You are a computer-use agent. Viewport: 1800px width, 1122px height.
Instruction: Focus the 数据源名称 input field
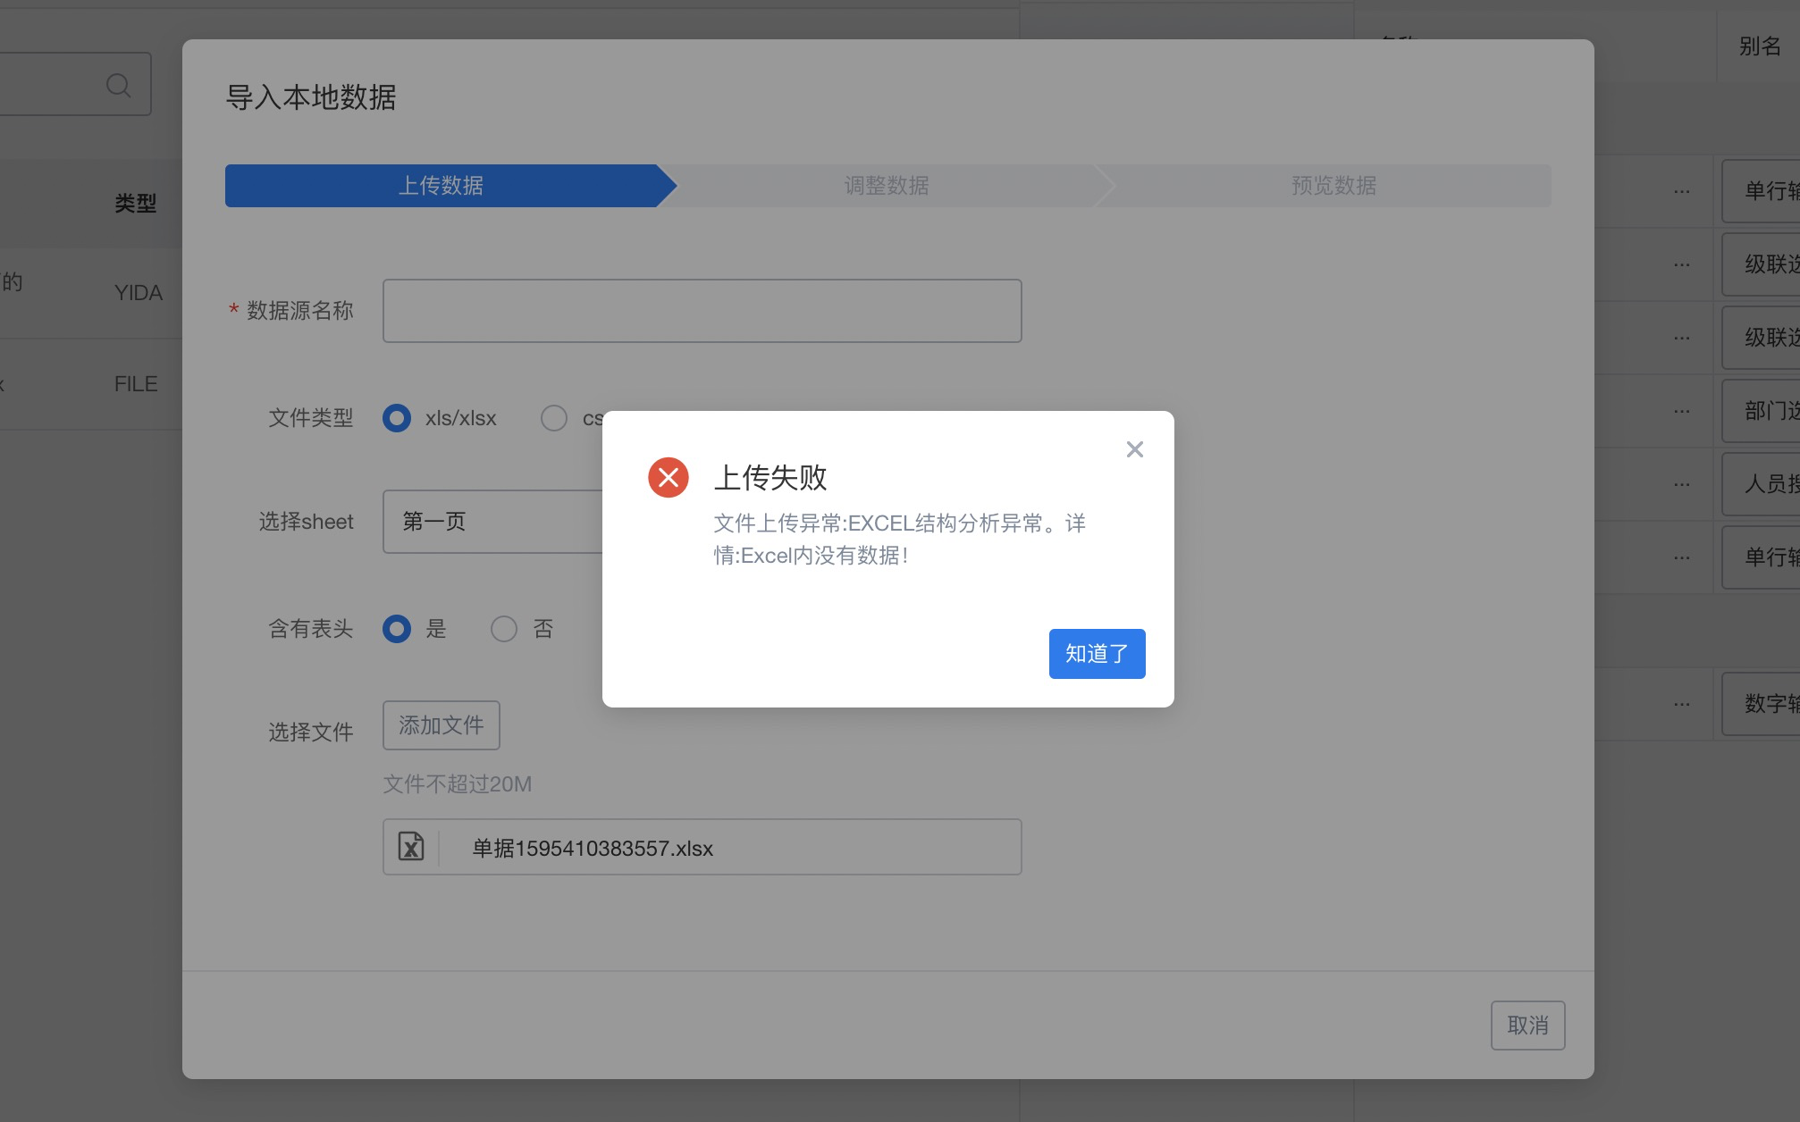(702, 311)
